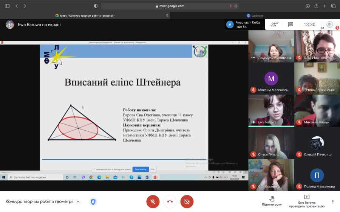Select the Meet Конкурс творчих робіт tab

pos(85,15)
